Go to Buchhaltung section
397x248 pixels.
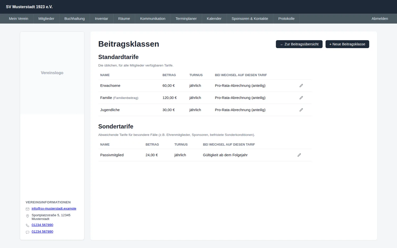tap(75, 19)
